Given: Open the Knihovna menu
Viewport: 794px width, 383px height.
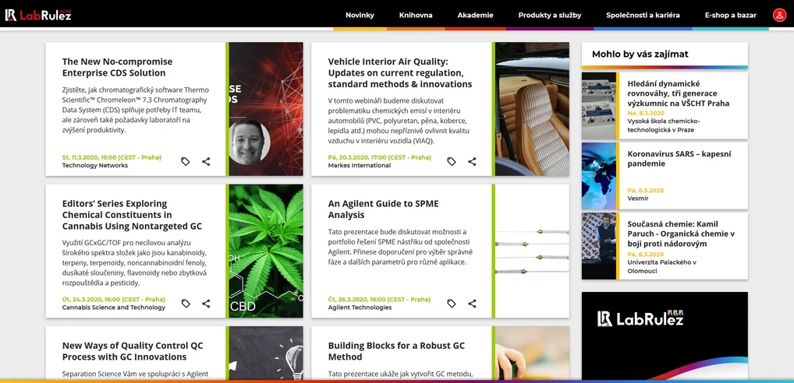Looking at the screenshot, I should pos(416,15).
